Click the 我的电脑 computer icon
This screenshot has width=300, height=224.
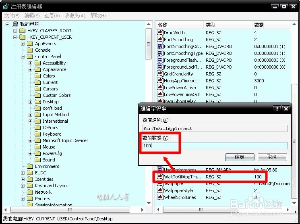point(15,24)
